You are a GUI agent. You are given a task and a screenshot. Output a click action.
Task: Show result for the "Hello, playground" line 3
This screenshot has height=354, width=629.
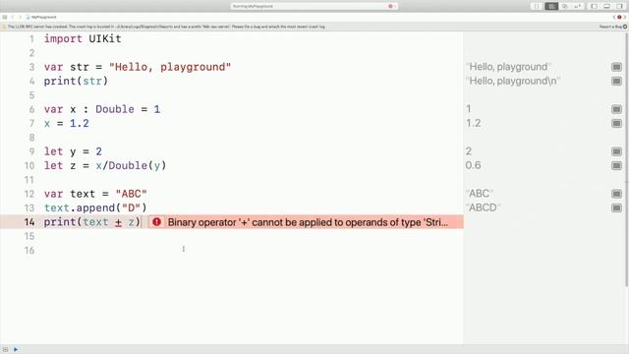click(x=616, y=67)
